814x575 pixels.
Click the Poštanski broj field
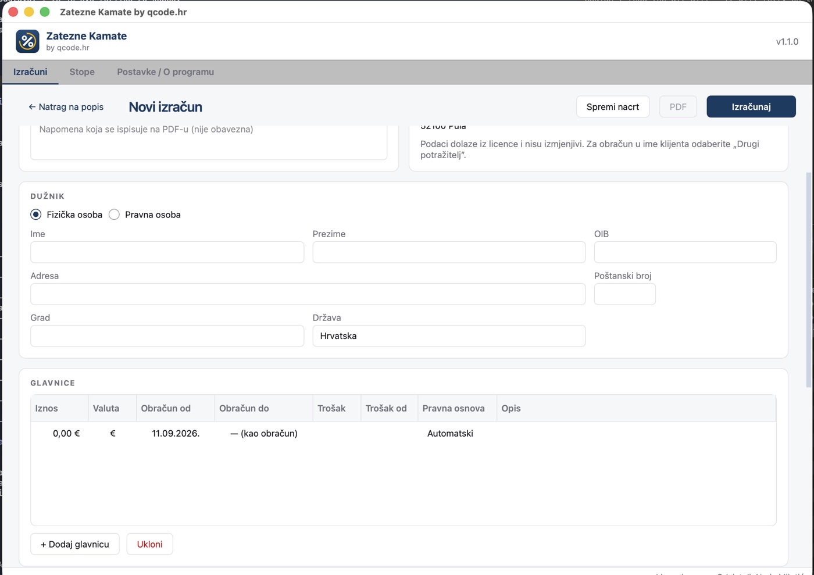[x=624, y=294]
